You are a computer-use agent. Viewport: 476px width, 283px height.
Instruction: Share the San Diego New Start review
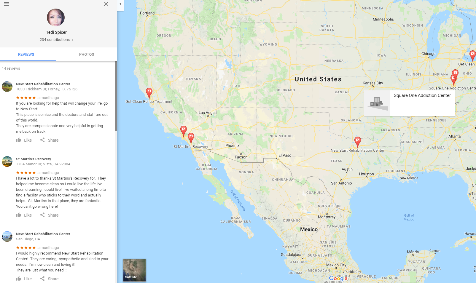(x=50, y=279)
